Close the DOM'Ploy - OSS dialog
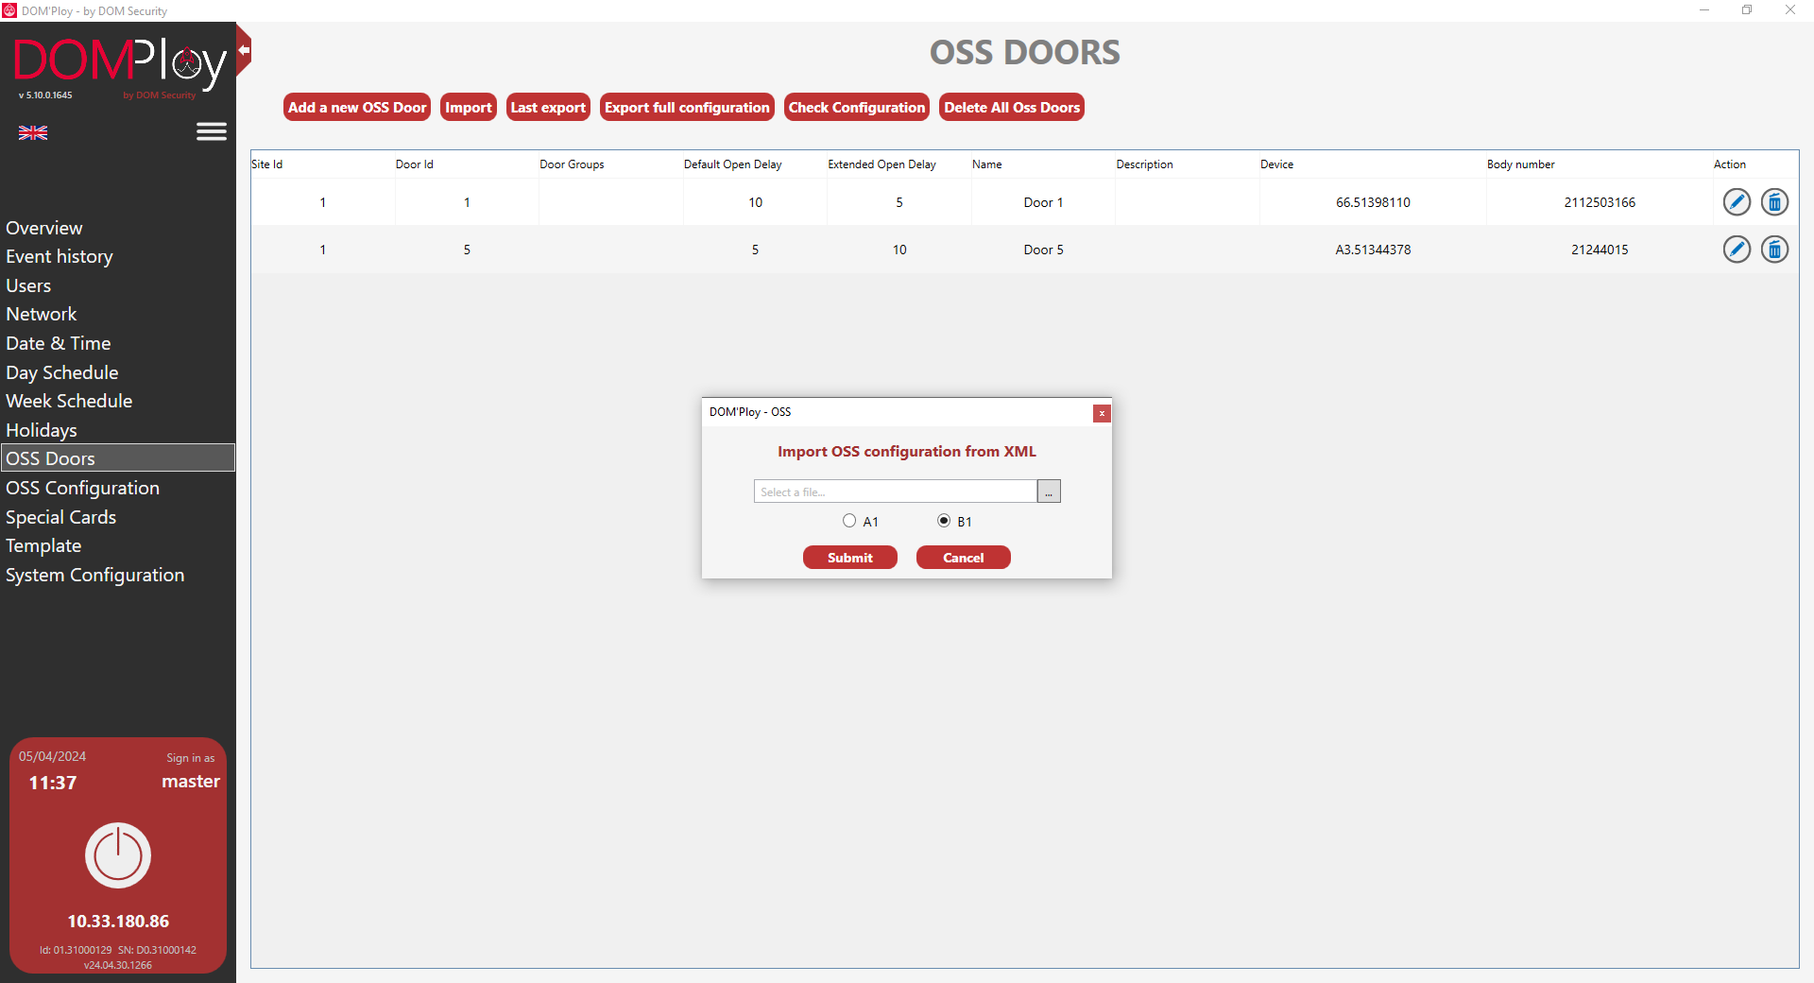 tap(1102, 413)
